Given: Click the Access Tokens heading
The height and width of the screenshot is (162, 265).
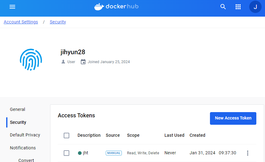Looking at the screenshot, I should click(x=76, y=115).
